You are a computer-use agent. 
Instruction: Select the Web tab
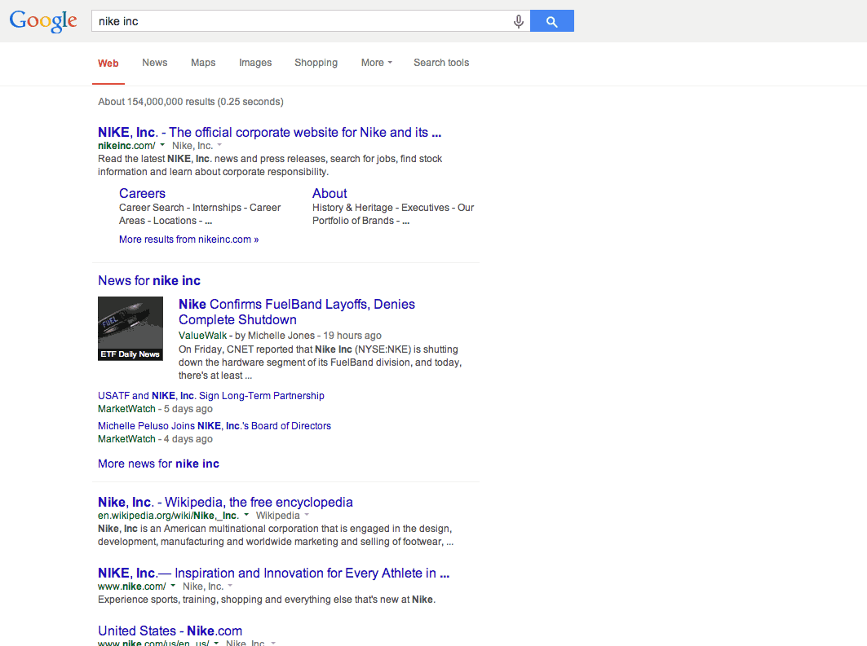pyautogui.click(x=108, y=63)
